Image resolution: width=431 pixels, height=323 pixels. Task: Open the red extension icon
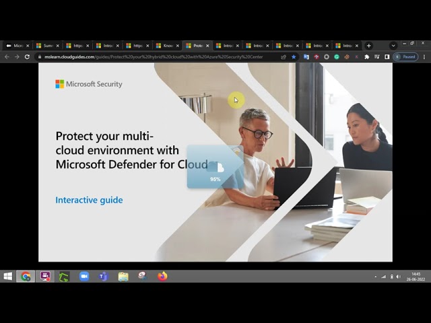pos(317,57)
